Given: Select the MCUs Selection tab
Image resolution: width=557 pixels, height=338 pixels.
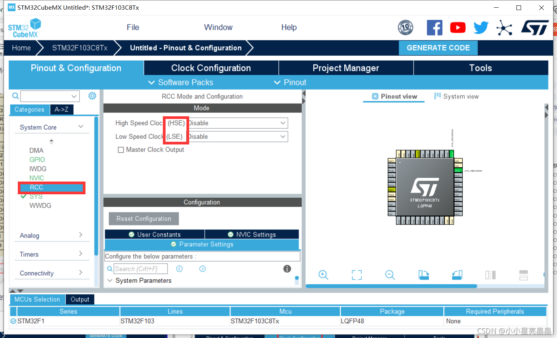Looking at the screenshot, I should 37,299.
